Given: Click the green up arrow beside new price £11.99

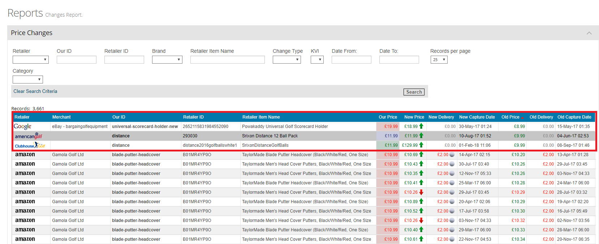Looking at the screenshot, I should click(421, 136).
